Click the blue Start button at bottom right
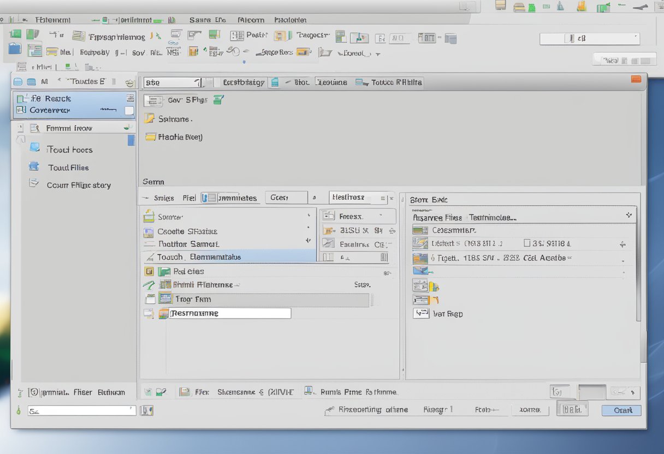 click(621, 410)
